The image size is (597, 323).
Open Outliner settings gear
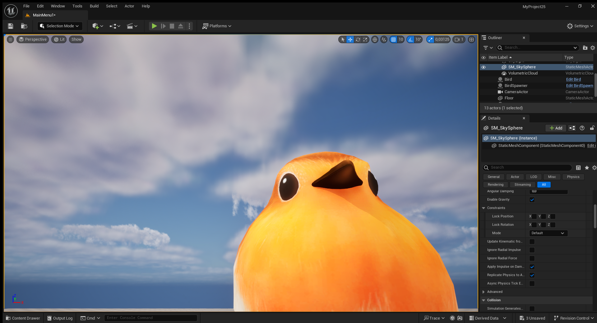pos(593,48)
